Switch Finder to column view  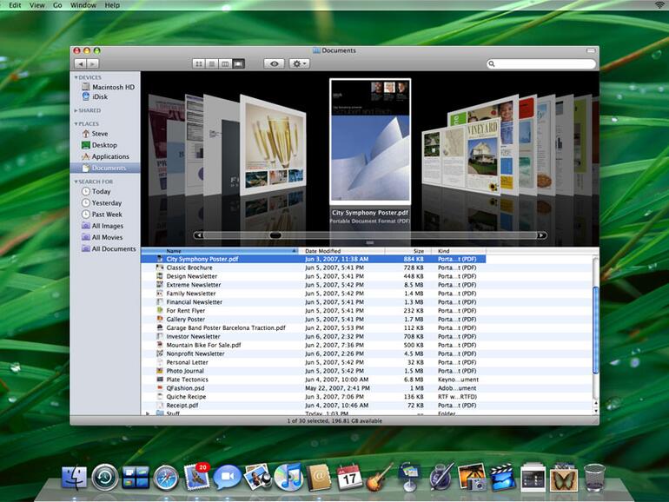225,64
